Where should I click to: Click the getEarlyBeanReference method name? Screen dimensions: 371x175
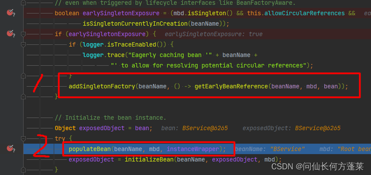(x=231, y=86)
